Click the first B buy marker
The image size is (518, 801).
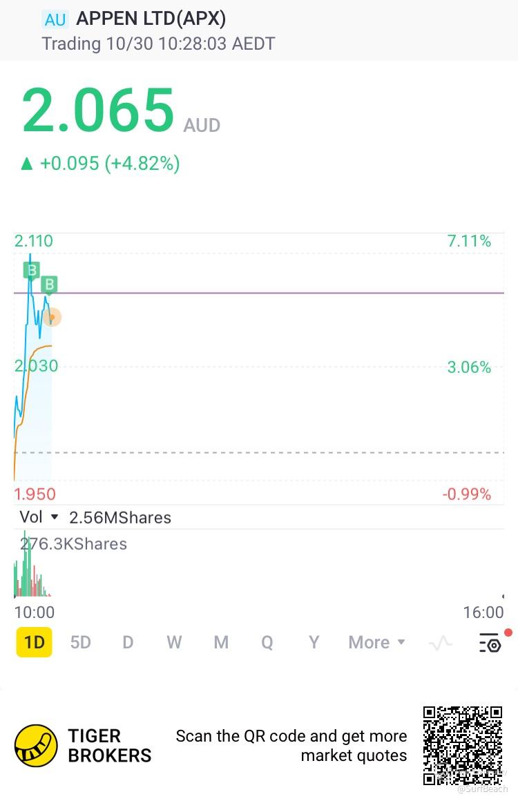(x=31, y=269)
